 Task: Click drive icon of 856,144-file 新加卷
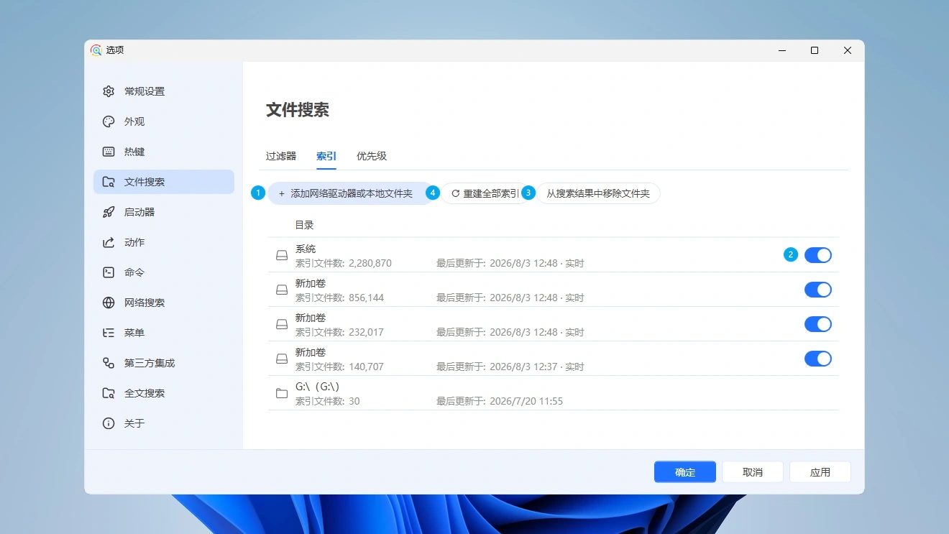click(x=282, y=290)
